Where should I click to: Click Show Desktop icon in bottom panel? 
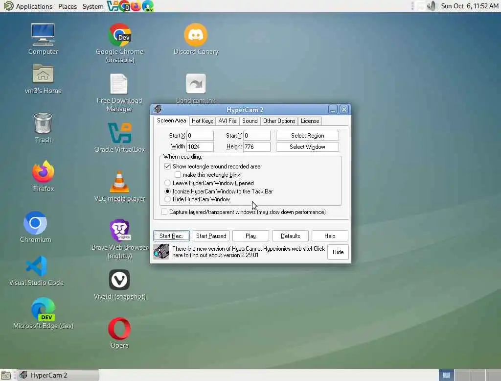pos(6,375)
